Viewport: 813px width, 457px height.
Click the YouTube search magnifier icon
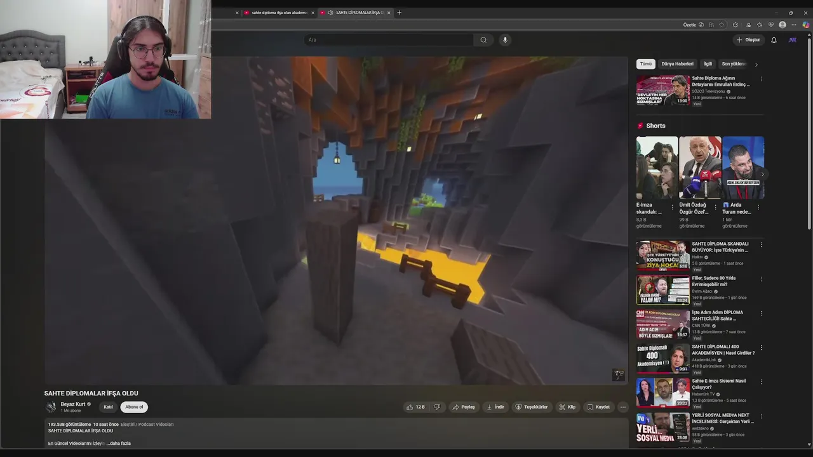483,40
